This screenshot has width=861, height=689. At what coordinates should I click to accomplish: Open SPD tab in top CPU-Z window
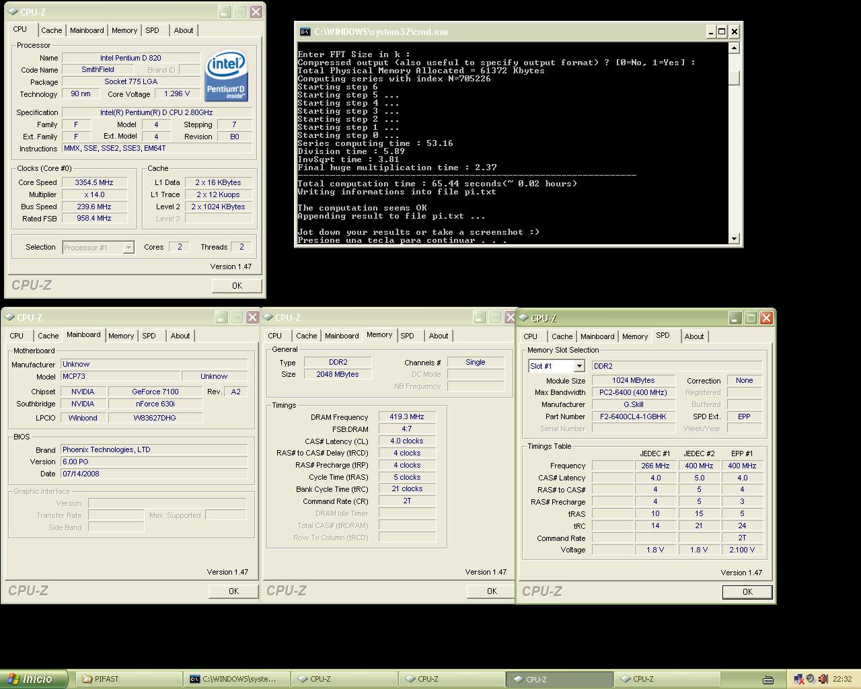point(153,30)
